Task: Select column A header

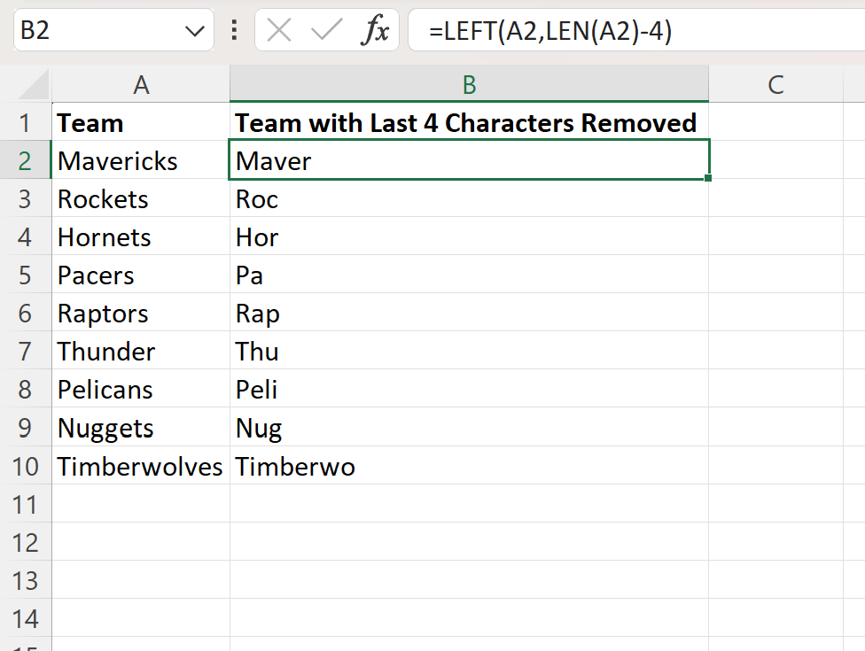Action: pyautogui.click(x=141, y=83)
